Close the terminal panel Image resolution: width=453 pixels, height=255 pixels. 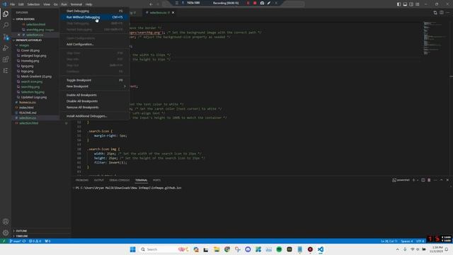click(x=448, y=180)
